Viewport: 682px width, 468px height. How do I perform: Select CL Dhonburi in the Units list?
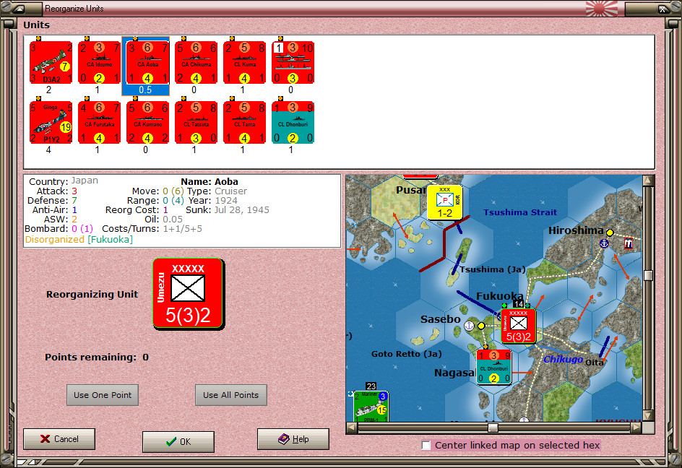(x=293, y=122)
